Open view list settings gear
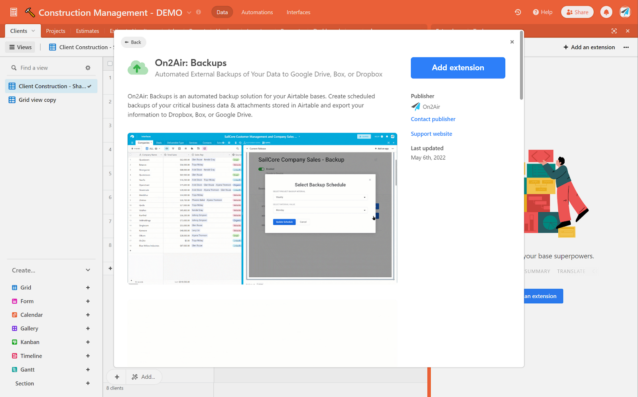This screenshot has height=397, width=638. pyautogui.click(x=88, y=68)
